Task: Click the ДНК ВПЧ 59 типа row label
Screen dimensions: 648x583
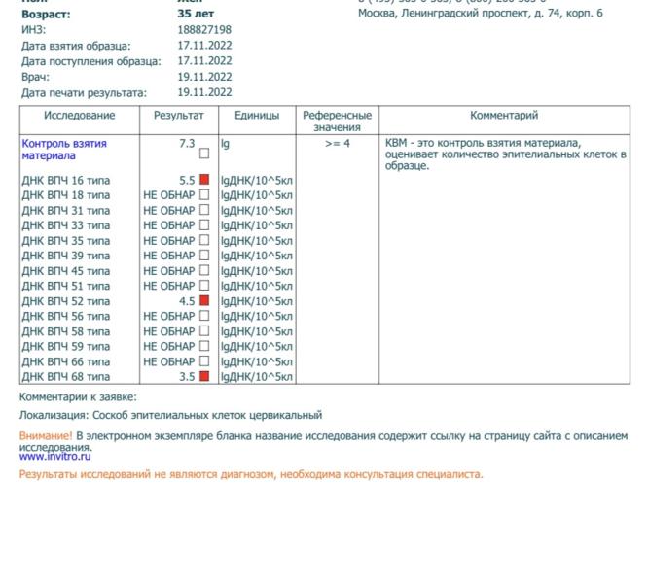Action: pos(66,347)
